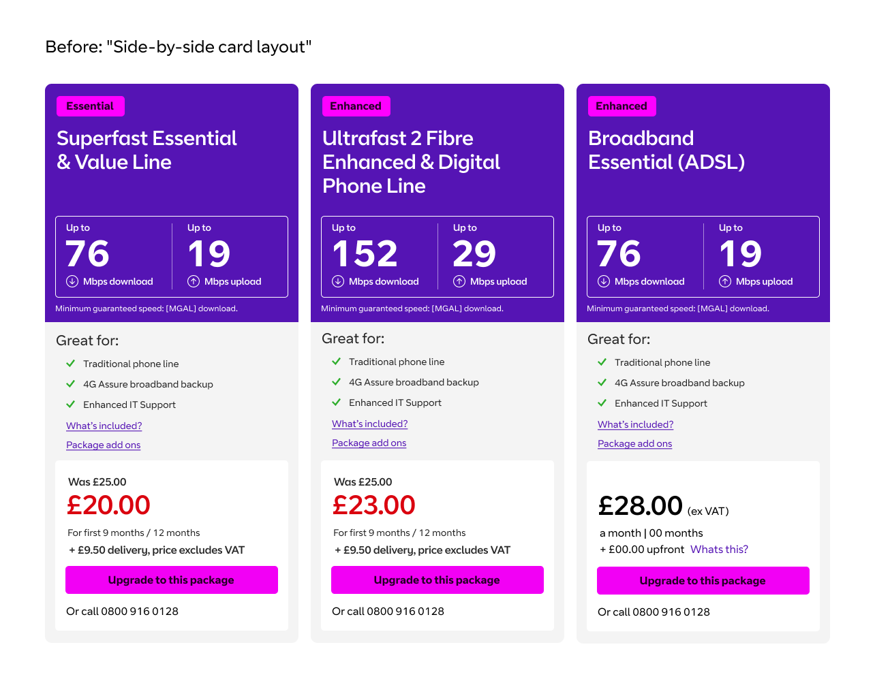Click green checkmark beside Traditional phone line, first card

[x=70, y=364]
